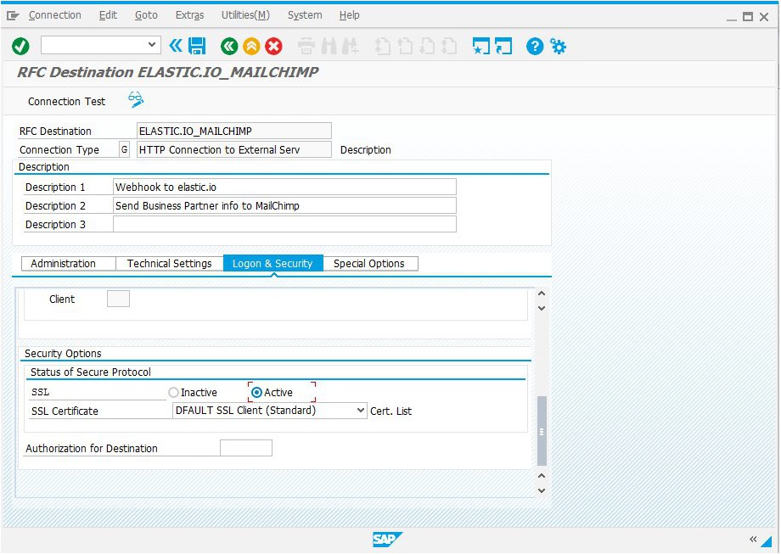Click the Security Options group heading
781x554 pixels.
(63, 354)
